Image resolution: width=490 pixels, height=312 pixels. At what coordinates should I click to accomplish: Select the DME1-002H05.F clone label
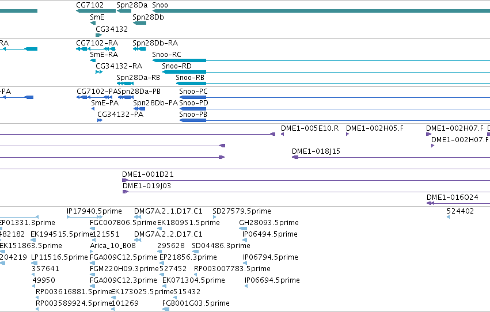point(375,128)
